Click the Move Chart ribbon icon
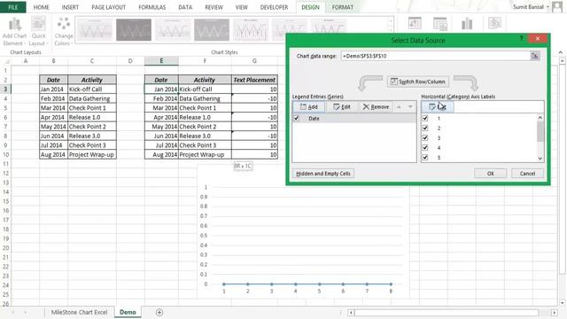This screenshot has width=567, height=319. coord(494,23)
